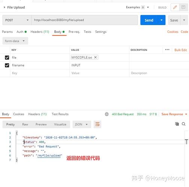
Task: Click the pencil edit icon next to BUILD
Action: tap(175, 7)
